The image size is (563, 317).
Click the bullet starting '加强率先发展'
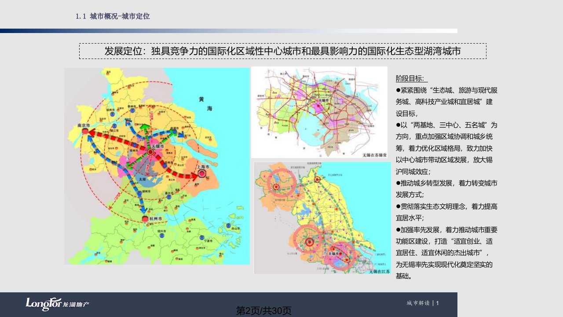tap(446, 253)
